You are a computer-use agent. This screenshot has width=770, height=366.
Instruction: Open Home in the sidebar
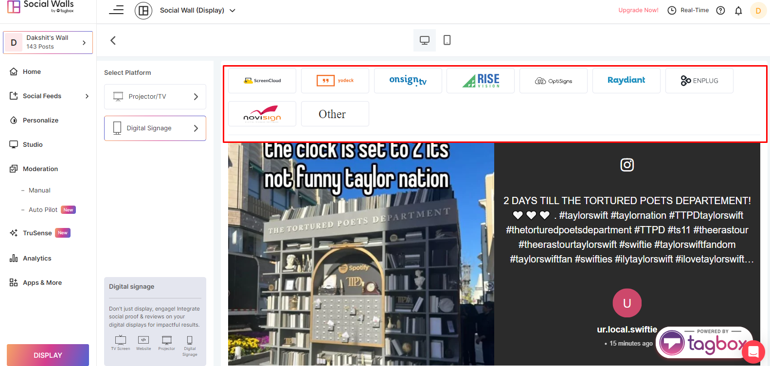click(x=32, y=71)
